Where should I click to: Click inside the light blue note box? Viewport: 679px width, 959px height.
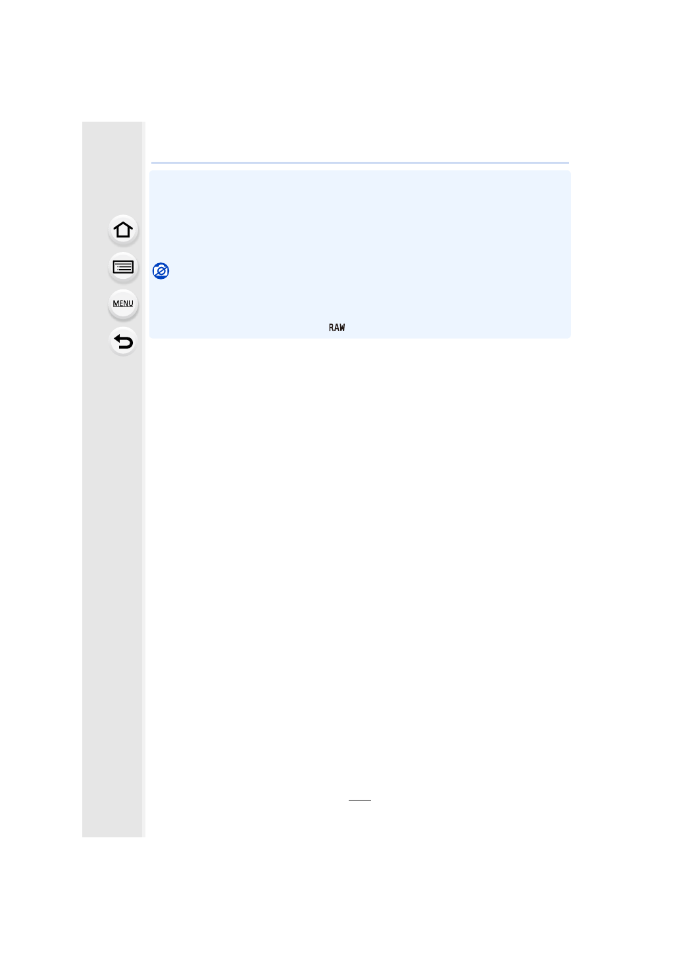(360, 255)
